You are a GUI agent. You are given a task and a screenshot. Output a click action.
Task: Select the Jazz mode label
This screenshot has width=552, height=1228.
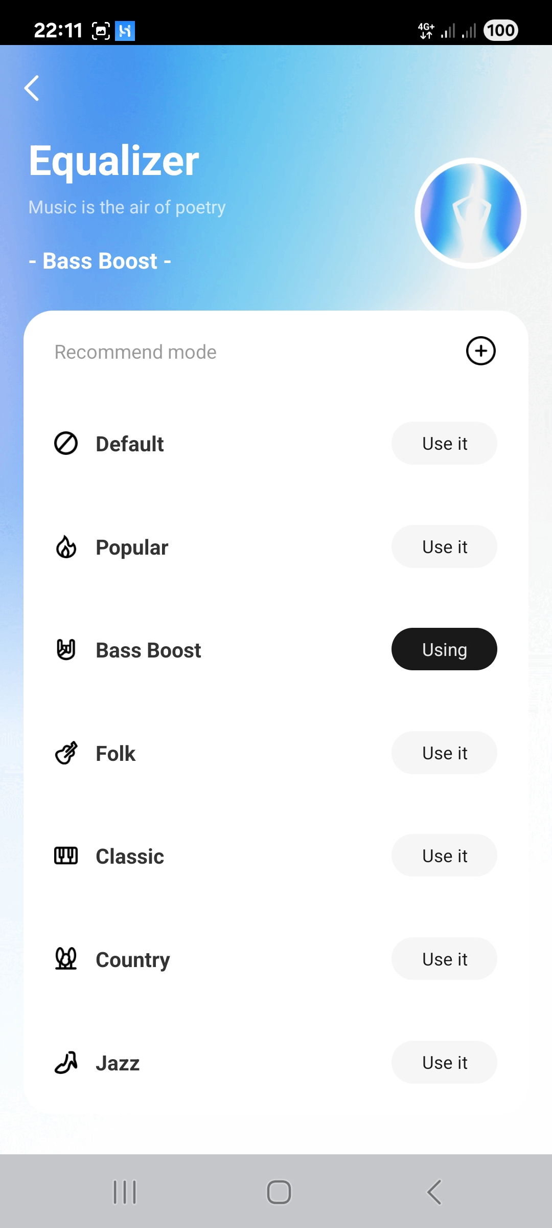(x=118, y=1063)
